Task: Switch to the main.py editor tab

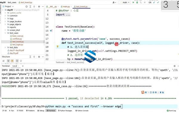Action: tap(65, 7)
